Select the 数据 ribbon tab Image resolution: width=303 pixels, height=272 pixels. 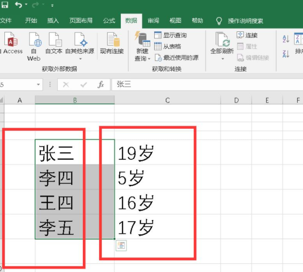(x=131, y=20)
